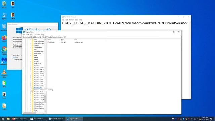Expand the Windows NT key
215x121 pixels.
point(31,88)
